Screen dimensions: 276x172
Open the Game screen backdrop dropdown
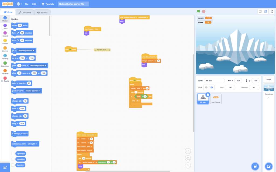click(x=143, y=17)
